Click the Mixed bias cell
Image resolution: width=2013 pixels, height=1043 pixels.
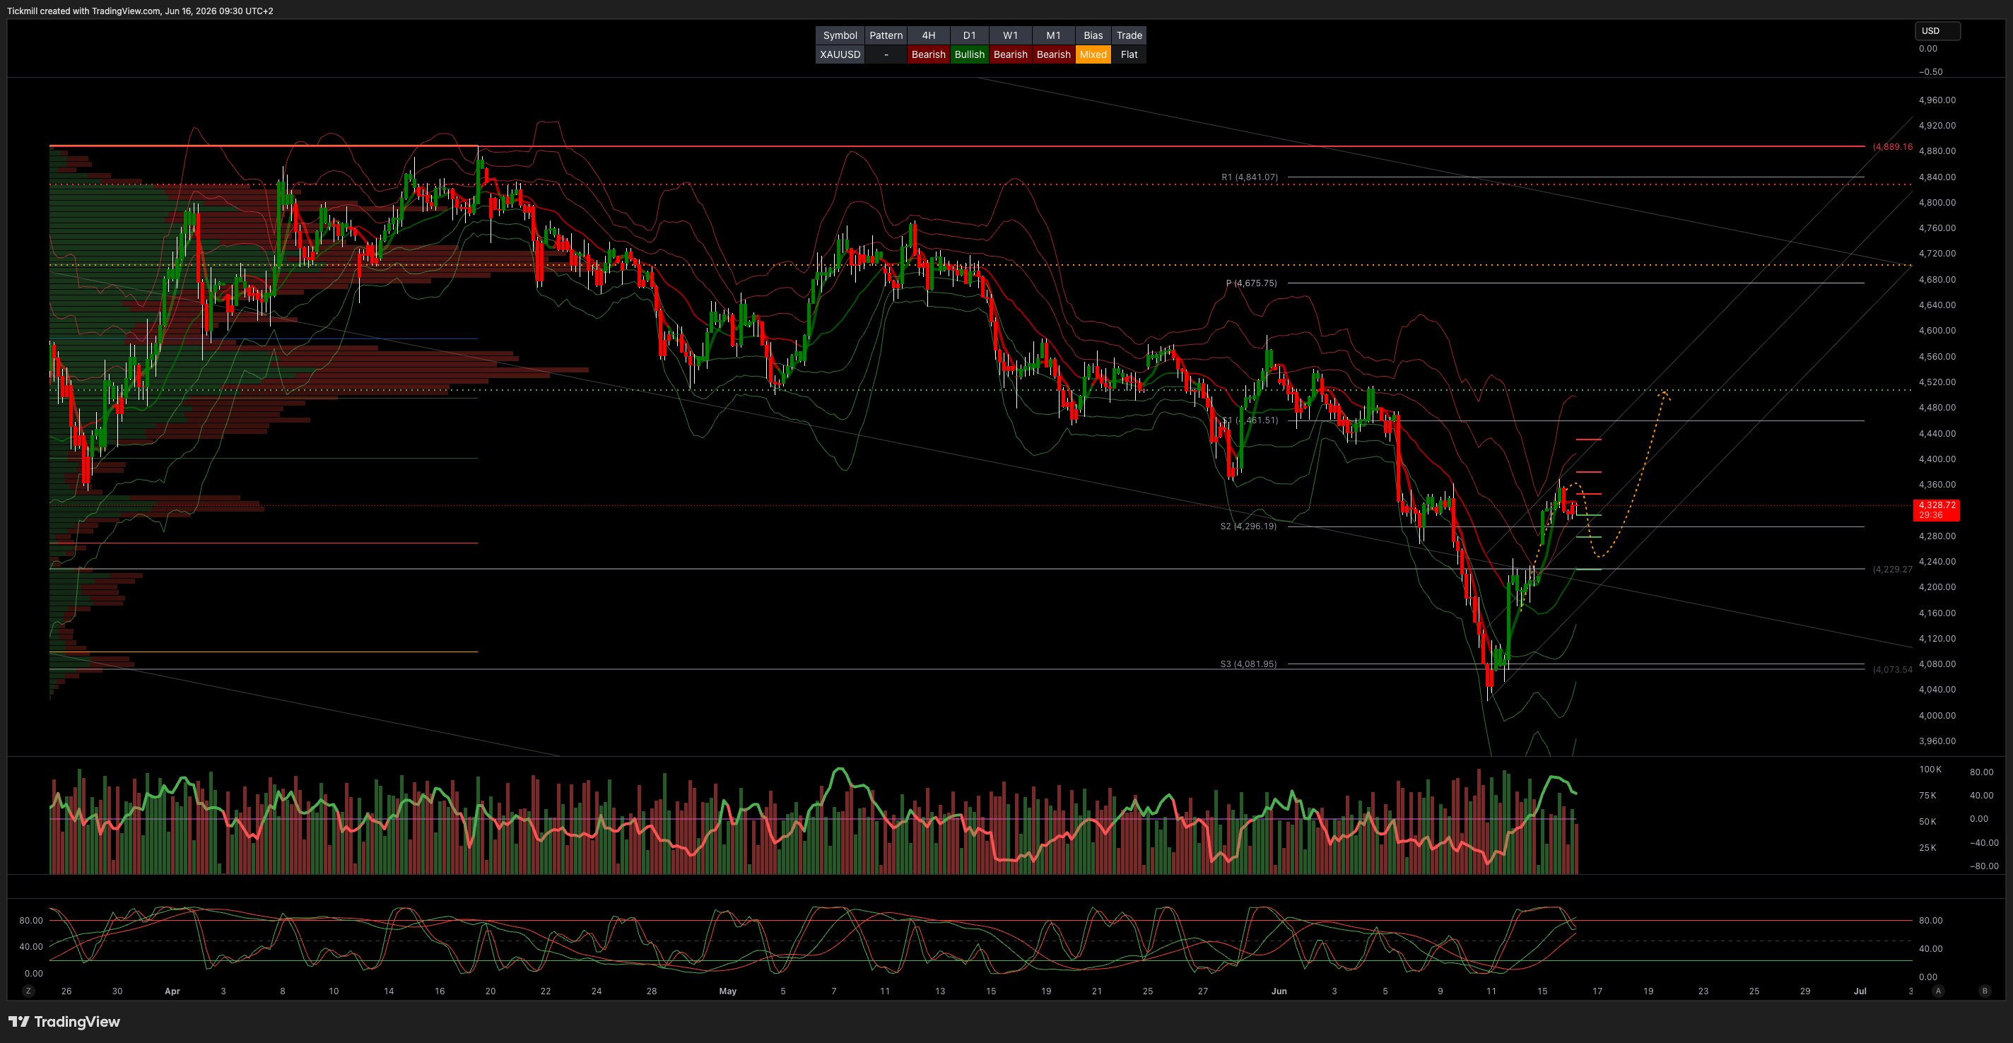point(1093,54)
